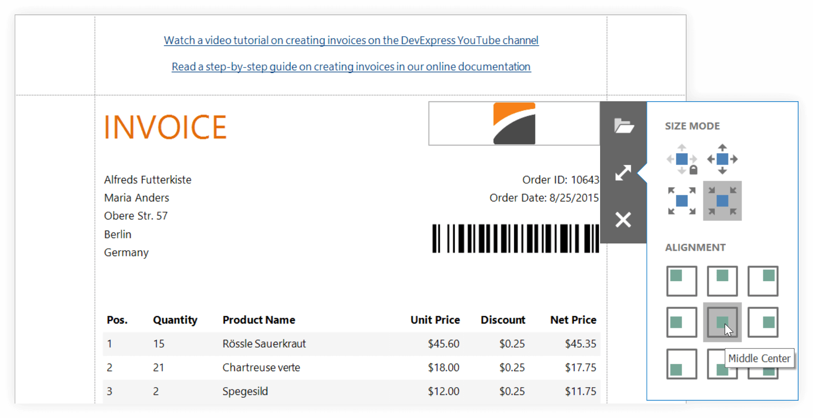Click the X icon to clear the image

click(623, 220)
